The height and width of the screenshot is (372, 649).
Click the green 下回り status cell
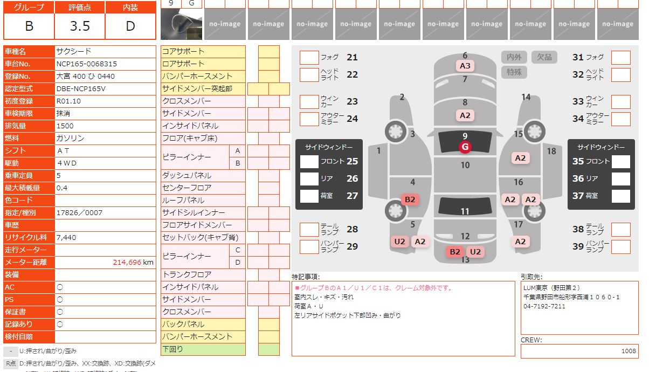pyautogui.click(x=268, y=349)
